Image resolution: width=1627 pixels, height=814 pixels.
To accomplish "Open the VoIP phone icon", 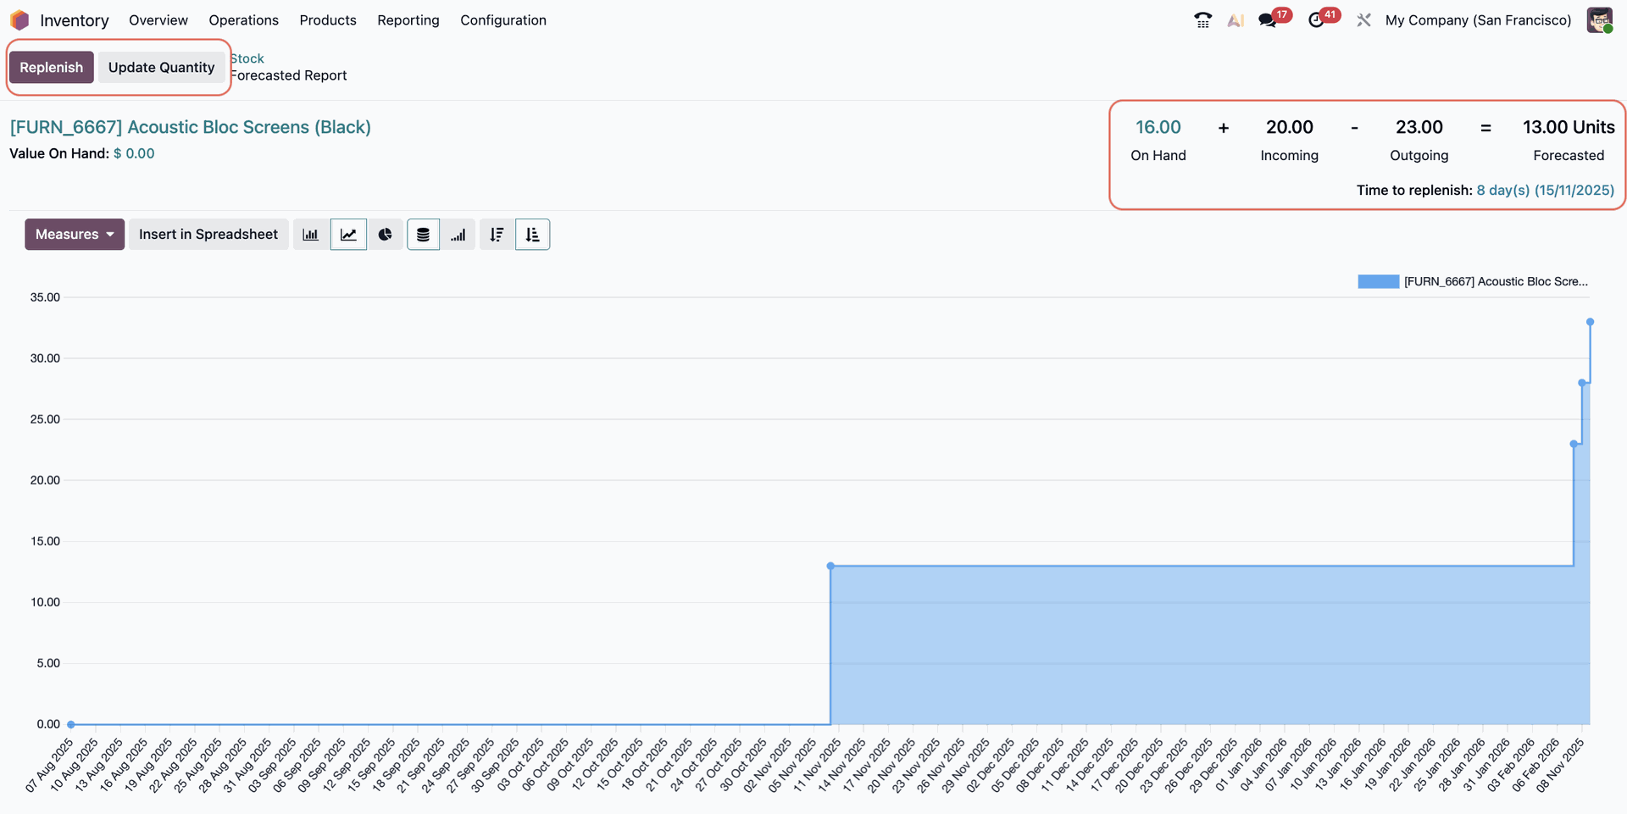I will [x=1202, y=20].
